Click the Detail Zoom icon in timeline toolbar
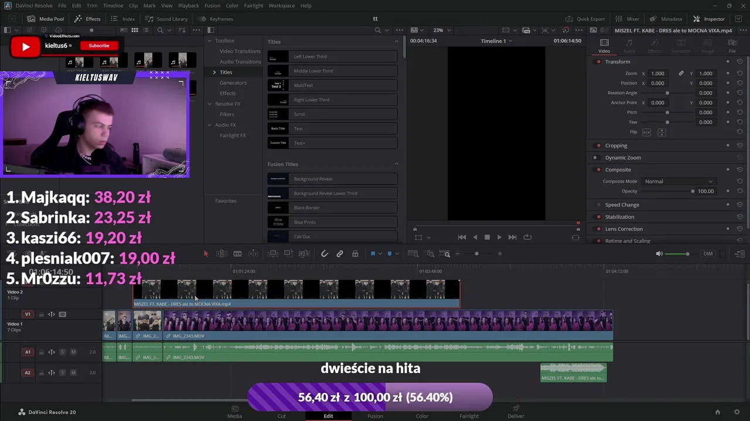Image resolution: width=750 pixels, height=421 pixels. 430,254
